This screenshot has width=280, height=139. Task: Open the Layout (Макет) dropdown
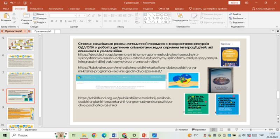point(40,14)
